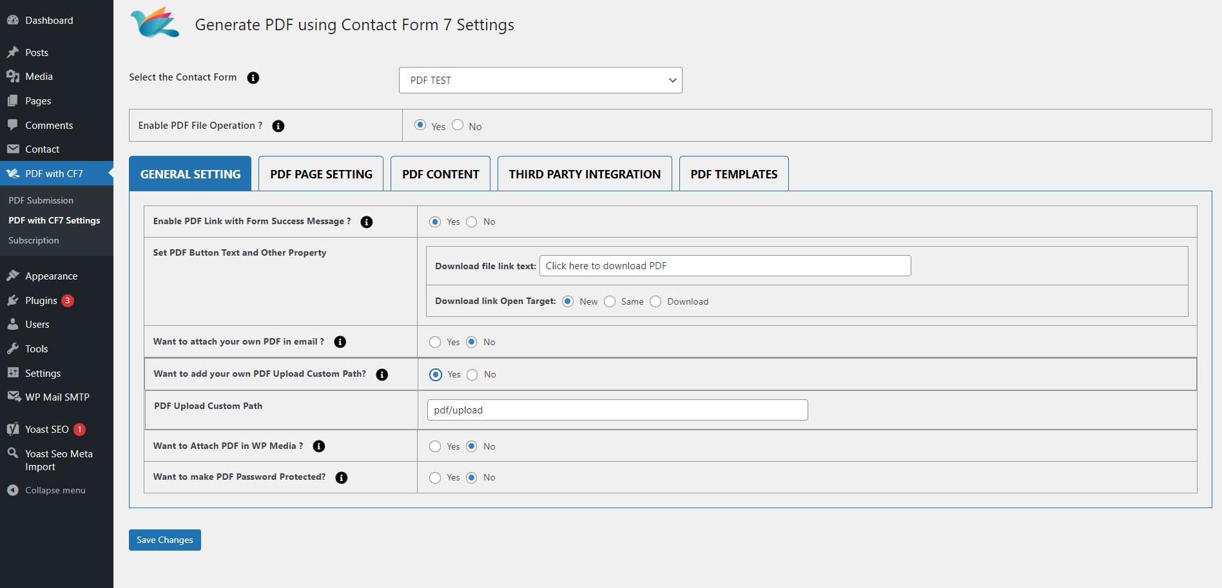This screenshot has height=588, width=1222.
Task: Switch to the PDF PAGE SETTING tab
Action: coord(321,174)
